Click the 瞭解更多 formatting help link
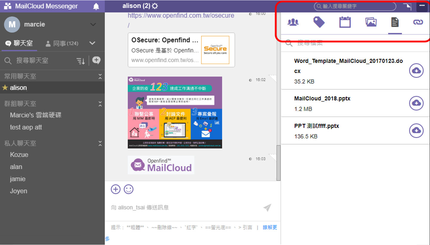This screenshot has width=430, height=245. (270, 228)
